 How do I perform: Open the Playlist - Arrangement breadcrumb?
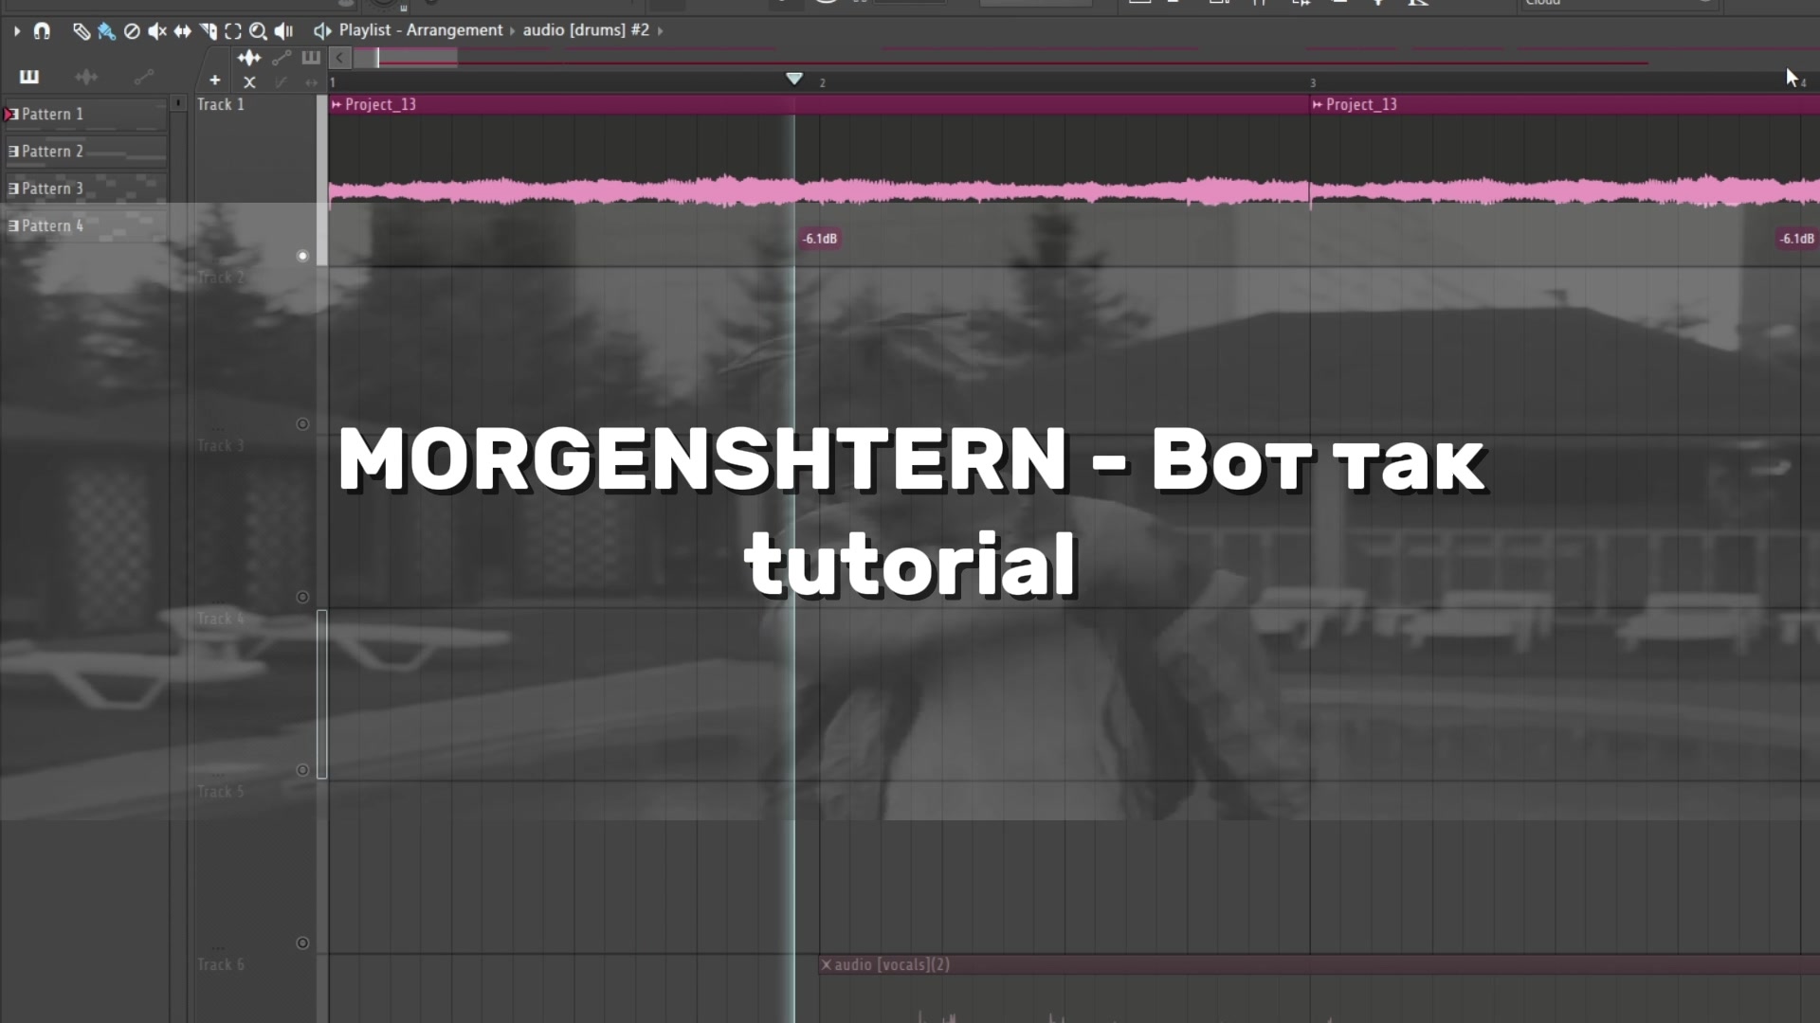coord(421,30)
